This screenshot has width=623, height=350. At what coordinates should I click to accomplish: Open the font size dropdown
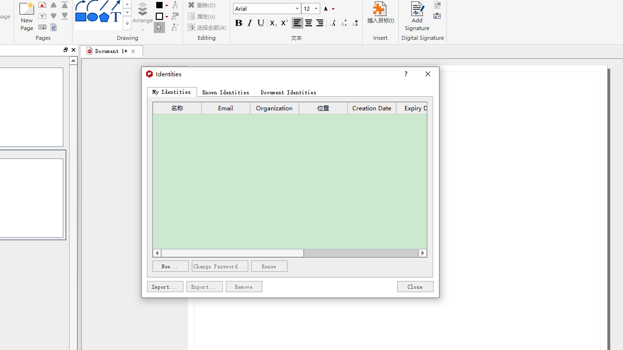tap(316, 9)
